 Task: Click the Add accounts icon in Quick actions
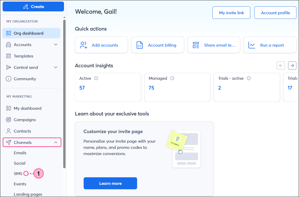pos(83,45)
